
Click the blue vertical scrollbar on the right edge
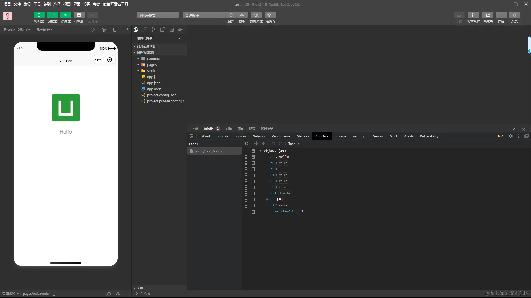click(529, 45)
